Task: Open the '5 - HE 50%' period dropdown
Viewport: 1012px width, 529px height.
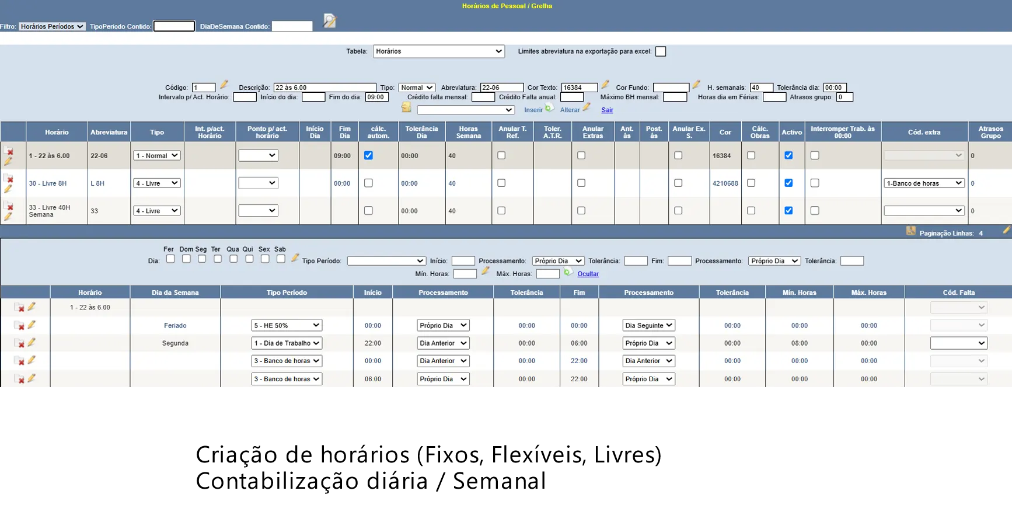Action: tap(287, 325)
